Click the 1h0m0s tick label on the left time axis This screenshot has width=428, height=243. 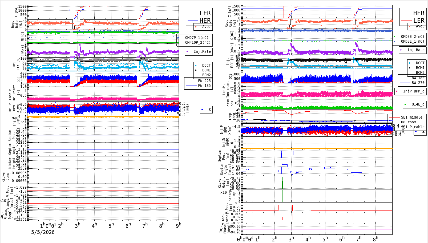click(48, 225)
